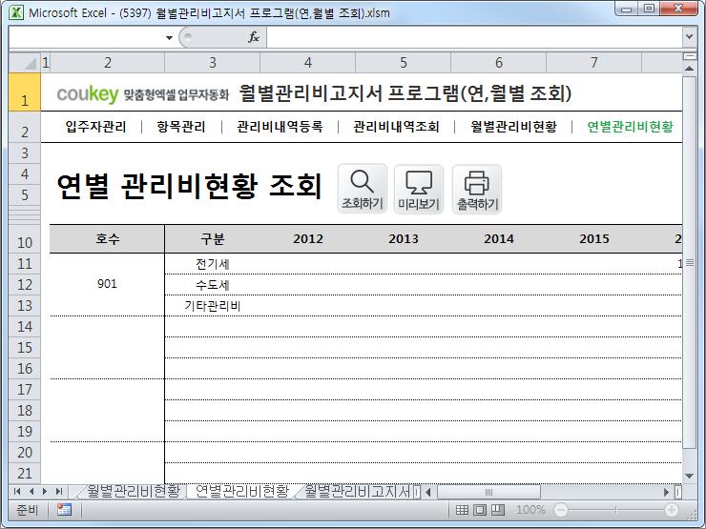Go to previous sheet tab arrow
The height and width of the screenshot is (529, 706).
[31, 491]
